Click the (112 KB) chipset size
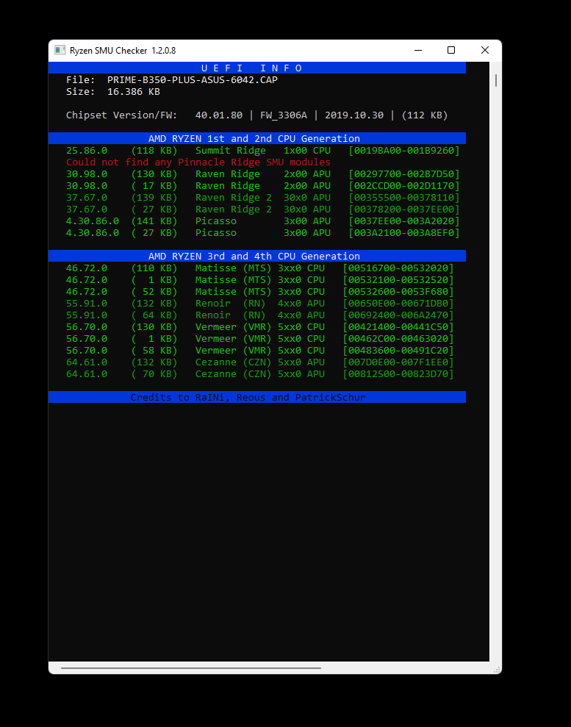 425,115
